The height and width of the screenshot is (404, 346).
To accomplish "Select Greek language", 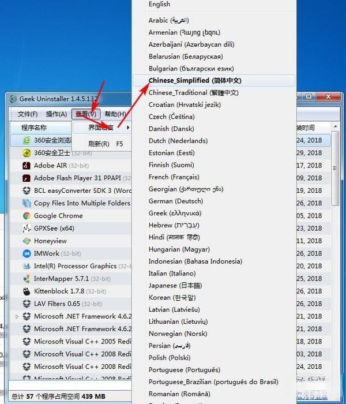I will [214, 214].
